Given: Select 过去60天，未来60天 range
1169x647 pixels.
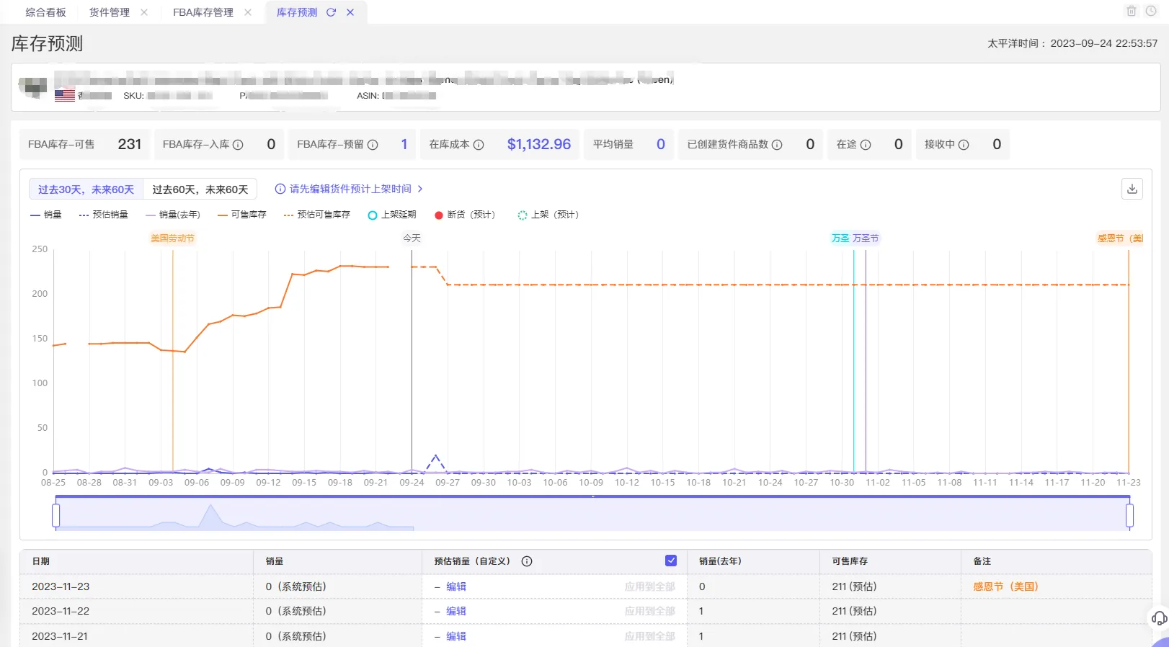Looking at the screenshot, I should tap(200, 189).
